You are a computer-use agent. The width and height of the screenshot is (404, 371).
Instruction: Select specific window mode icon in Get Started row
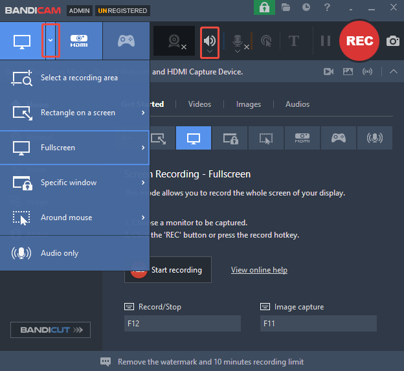click(x=230, y=138)
